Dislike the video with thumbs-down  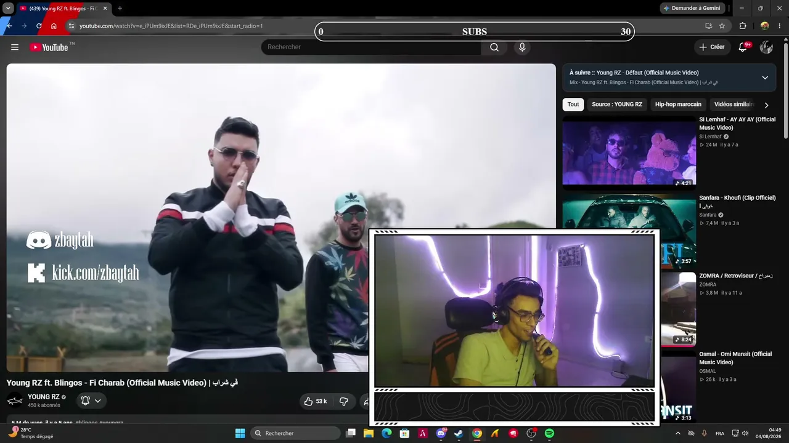click(344, 402)
